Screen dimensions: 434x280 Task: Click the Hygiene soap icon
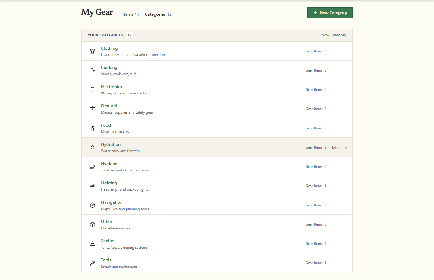(x=93, y=167)
